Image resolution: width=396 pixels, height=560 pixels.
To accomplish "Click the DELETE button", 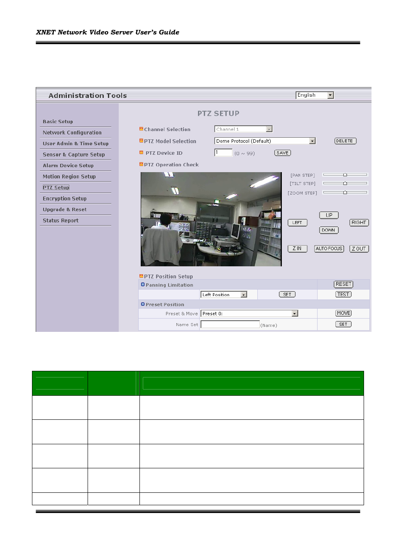I will pos(345,141).
